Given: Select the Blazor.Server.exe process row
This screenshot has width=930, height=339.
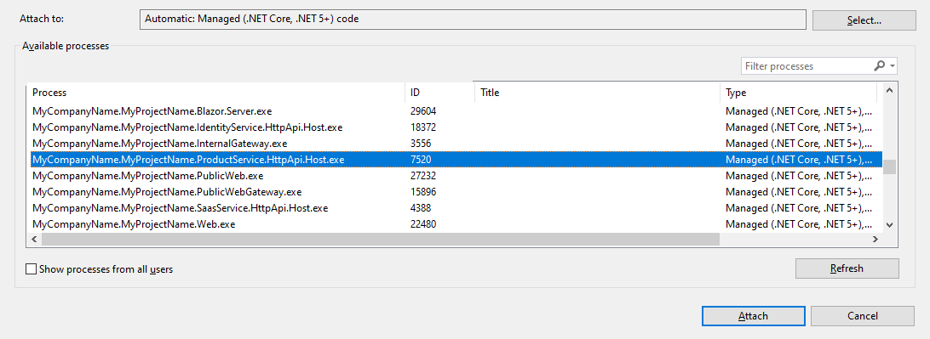Looking at the screenshot, I should tap(454, 110).
